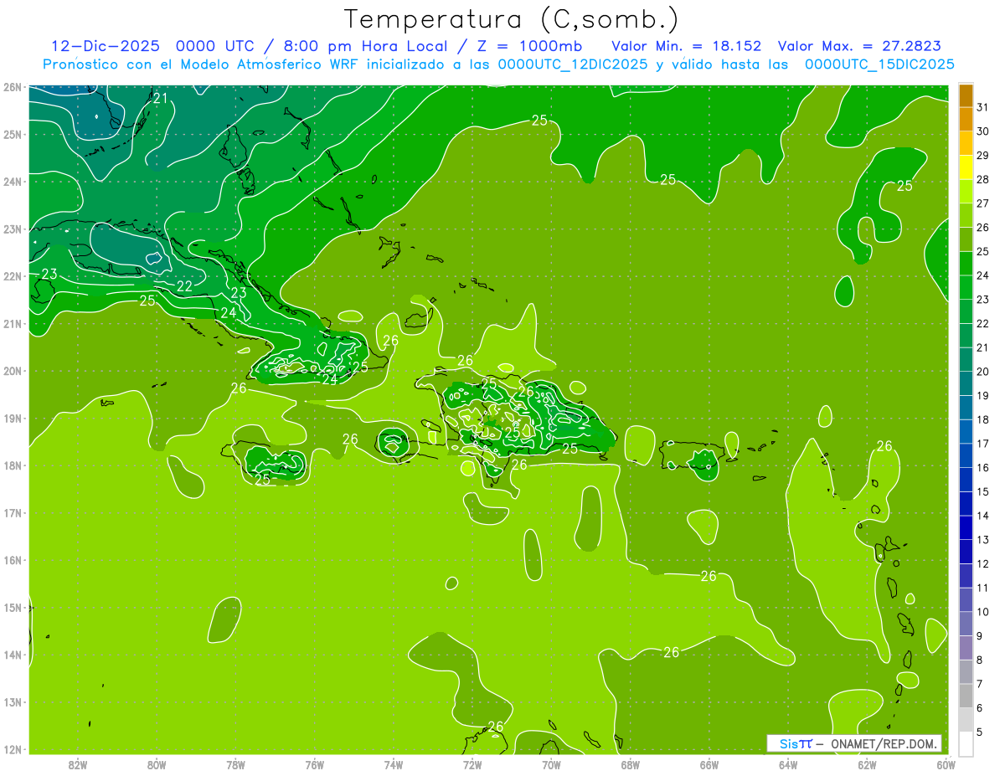Click the 26N latitude axis label
Viewport: 1005px width, 776px height.
[13, 87]
